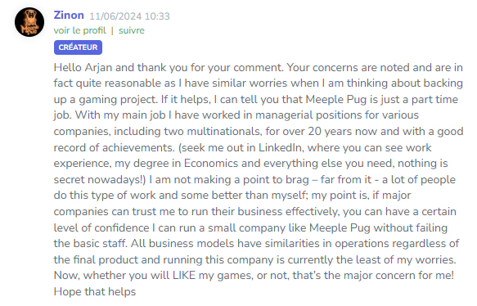Click the closing line "Hope that helps"
The height and width of the screenshot is (306, 477).
95,292
